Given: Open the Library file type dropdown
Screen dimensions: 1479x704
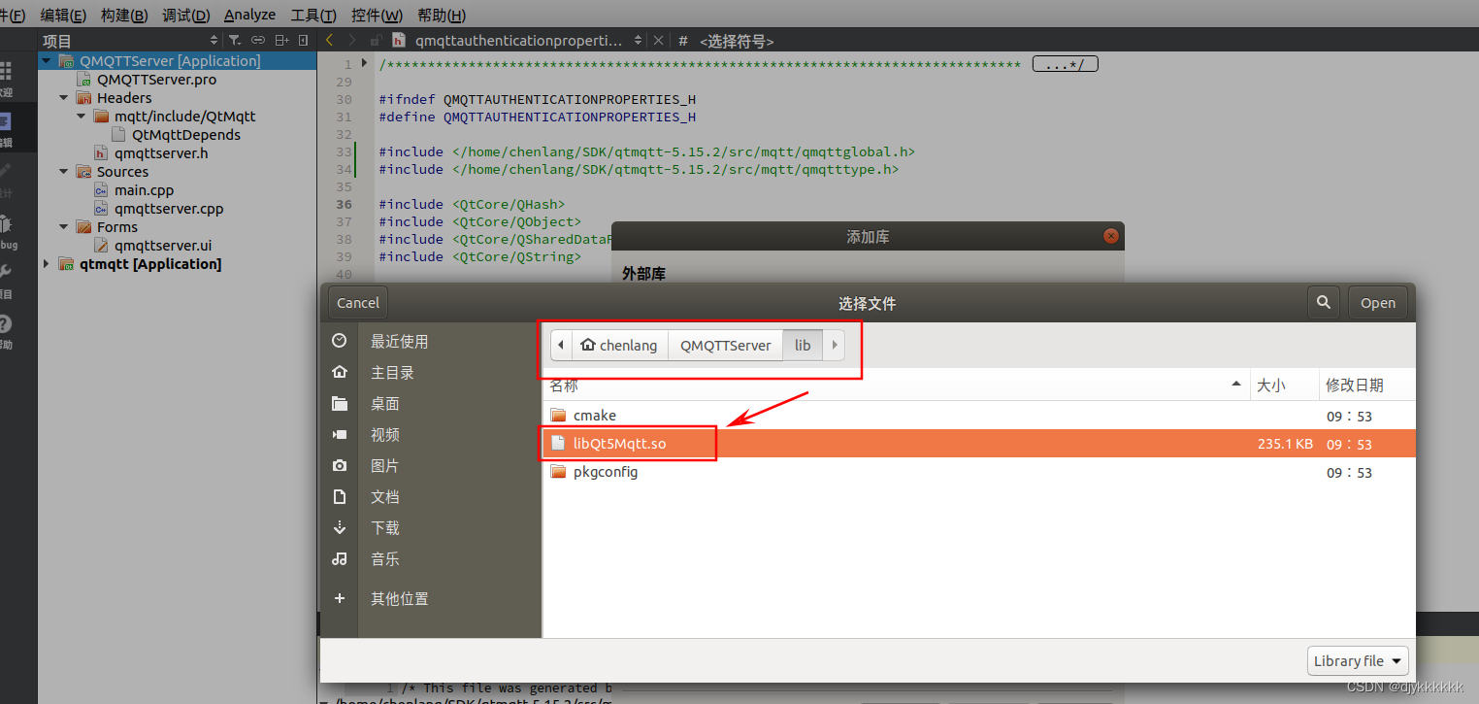Looking at the screenshot, I should coord(1357,660).
